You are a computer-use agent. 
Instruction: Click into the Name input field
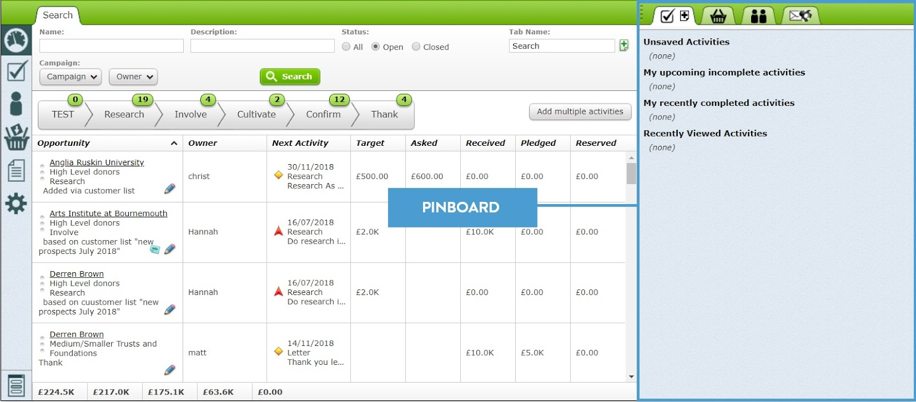click(112, 46)
